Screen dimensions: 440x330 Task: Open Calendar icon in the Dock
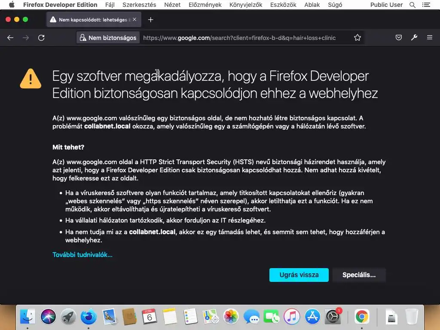[x=150, y=317]
